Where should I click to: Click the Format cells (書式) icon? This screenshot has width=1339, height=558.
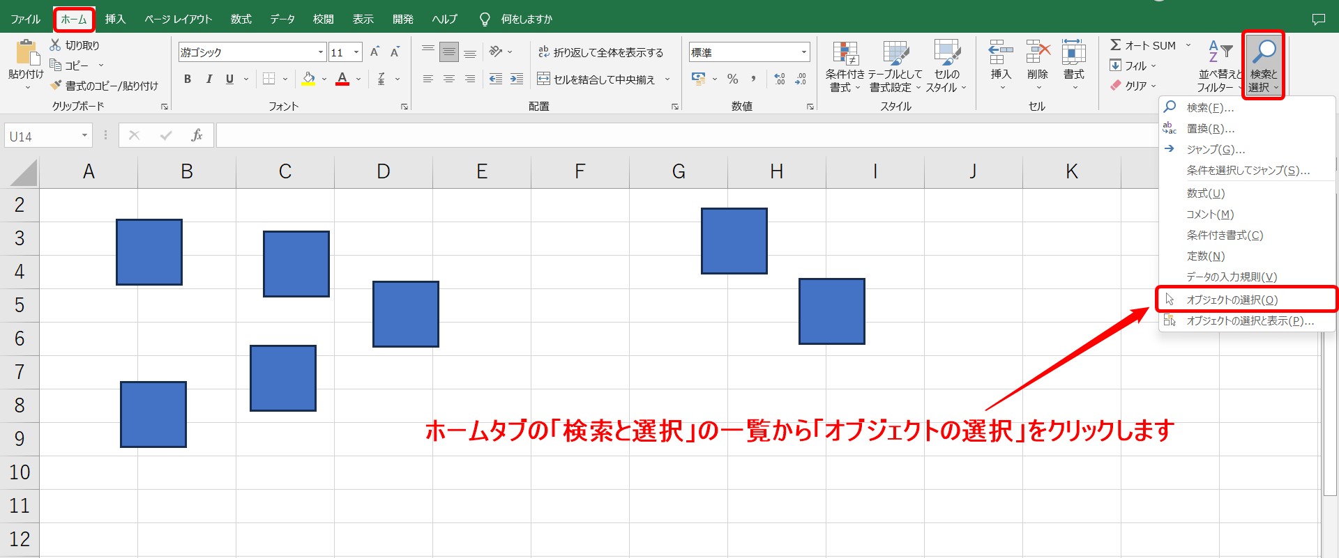(x=1074, y=52)
